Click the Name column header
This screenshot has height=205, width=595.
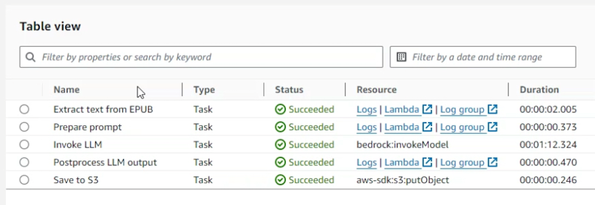[x=67, y=90]
